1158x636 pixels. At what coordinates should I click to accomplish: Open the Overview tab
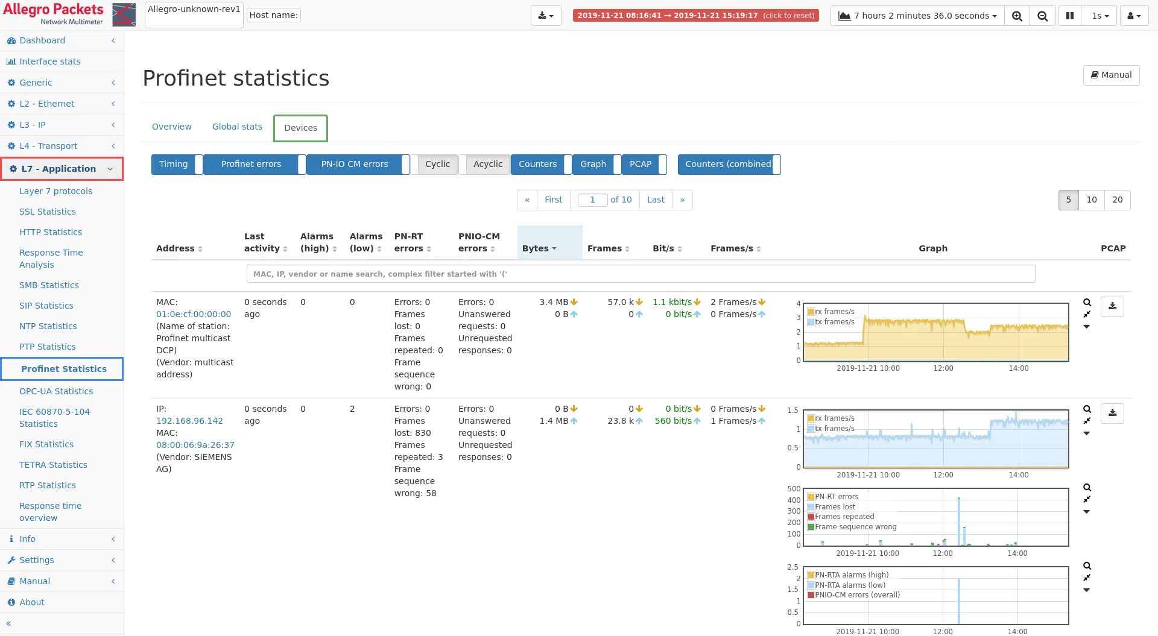point(171,127)
